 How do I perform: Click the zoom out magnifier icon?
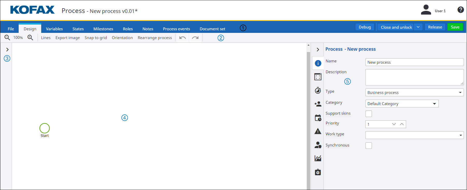click(x=7, y=38)
